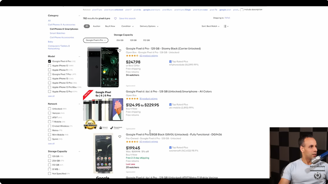The width and height of the screenshot is (328, 184).
Task: Switch to the Auction tab
Action: click(x=97, y=26)
